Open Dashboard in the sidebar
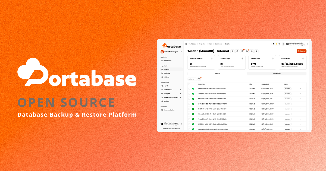This screenshot has width=326, height=171. 171,61
